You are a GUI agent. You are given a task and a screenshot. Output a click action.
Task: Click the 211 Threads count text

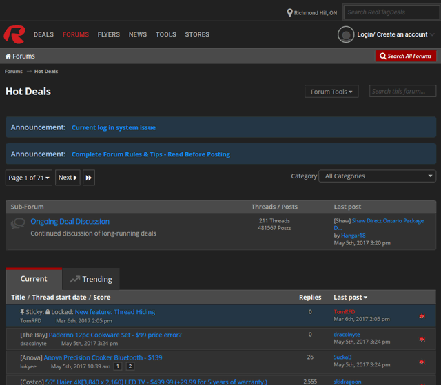(x=274, y=221)
